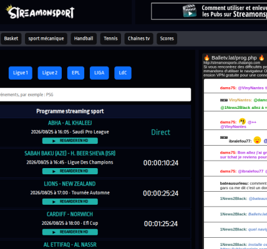
Task: Click the 00:00:10:24 countdown
Action: click(161, 163)
